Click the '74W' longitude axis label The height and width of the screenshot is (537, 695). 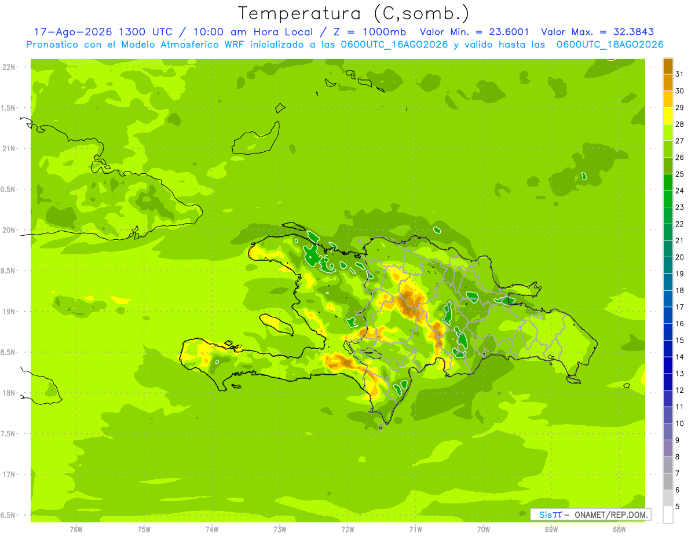click(211, 529)
